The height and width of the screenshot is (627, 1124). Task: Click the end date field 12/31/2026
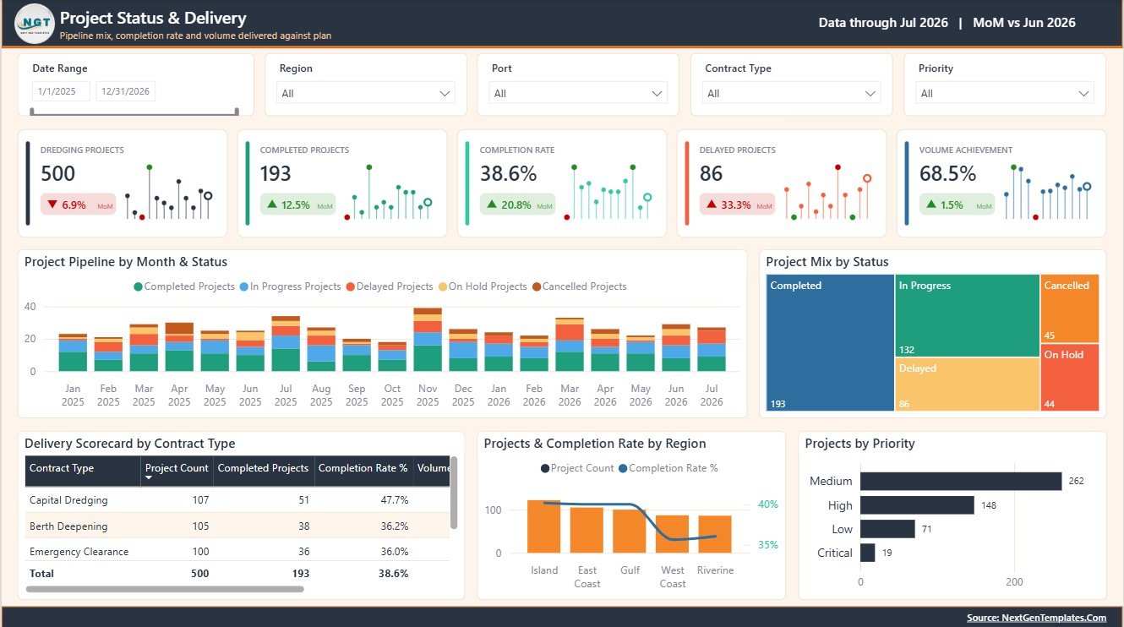pos(125,91)
